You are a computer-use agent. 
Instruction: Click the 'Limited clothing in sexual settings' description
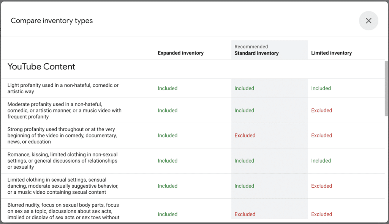pyautogui.click(x=63, y=186)
